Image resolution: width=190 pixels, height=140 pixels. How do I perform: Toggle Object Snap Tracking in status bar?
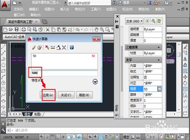(x=79, y=137)
